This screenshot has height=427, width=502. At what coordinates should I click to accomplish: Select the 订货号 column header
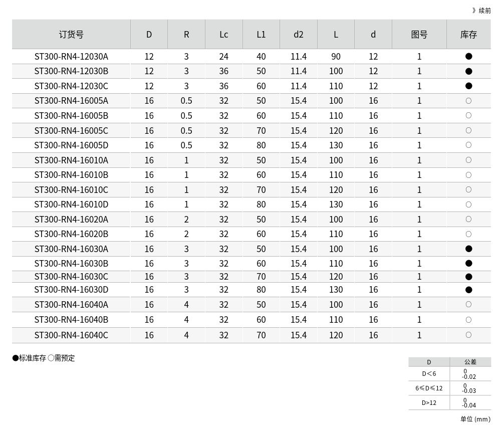point(71,35)
